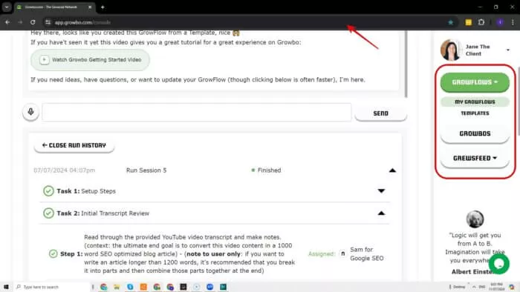Click the Send button

coord(380,113)
